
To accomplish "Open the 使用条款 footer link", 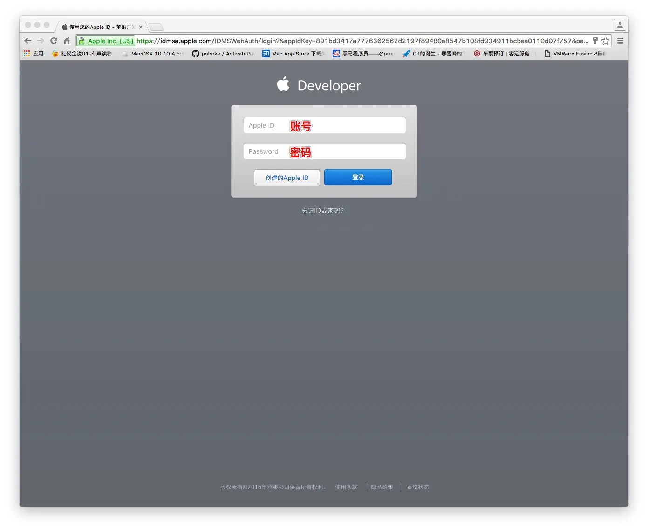I will (x=346, y=487).
